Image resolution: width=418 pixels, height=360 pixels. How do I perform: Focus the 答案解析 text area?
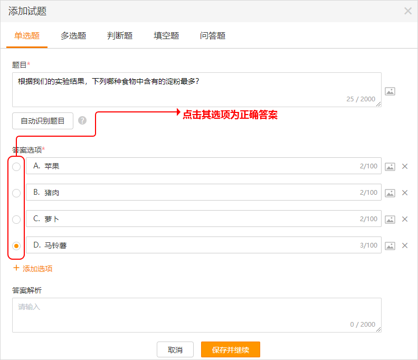pyautogui.click(x=197, y=315)
